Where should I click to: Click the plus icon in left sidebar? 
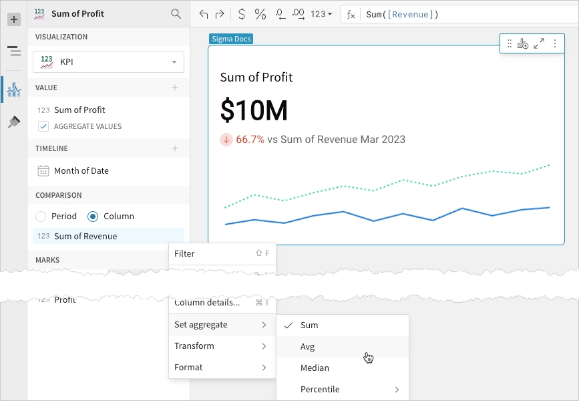click(x=13, y=19)
